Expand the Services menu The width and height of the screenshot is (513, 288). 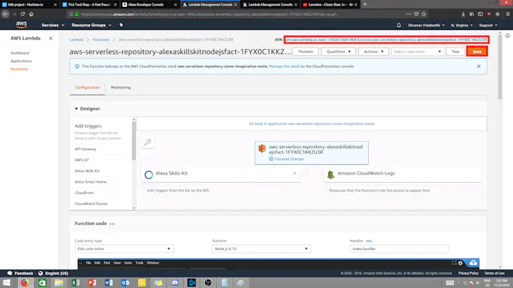[x=53, y=25]
